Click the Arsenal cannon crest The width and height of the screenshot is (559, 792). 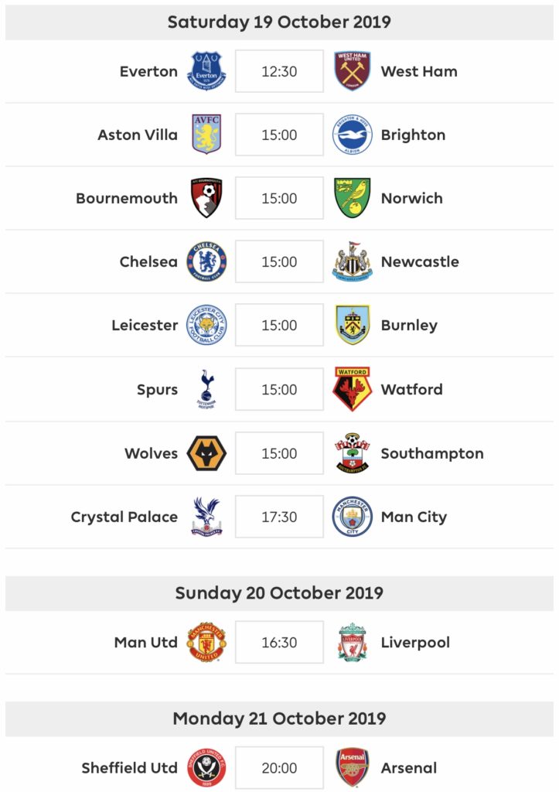353,768
